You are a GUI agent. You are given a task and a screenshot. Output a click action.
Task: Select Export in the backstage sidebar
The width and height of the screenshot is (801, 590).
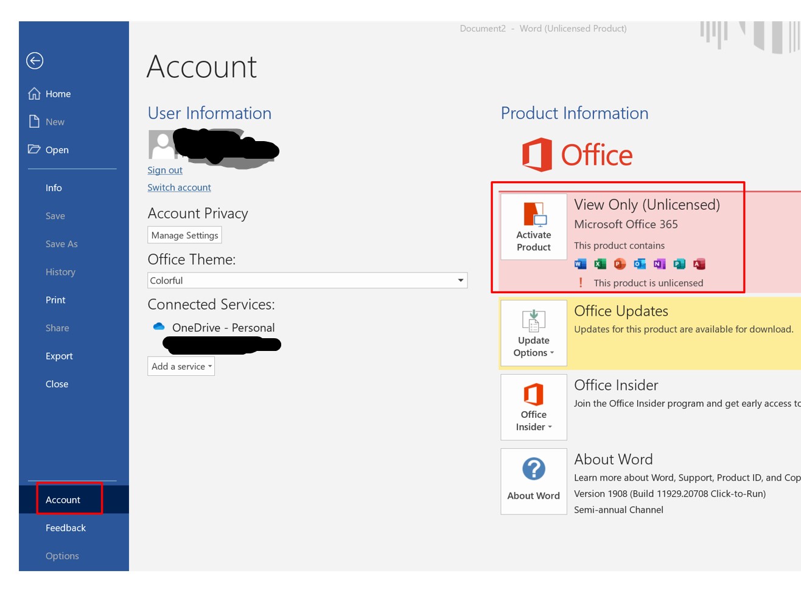point(59,356)
